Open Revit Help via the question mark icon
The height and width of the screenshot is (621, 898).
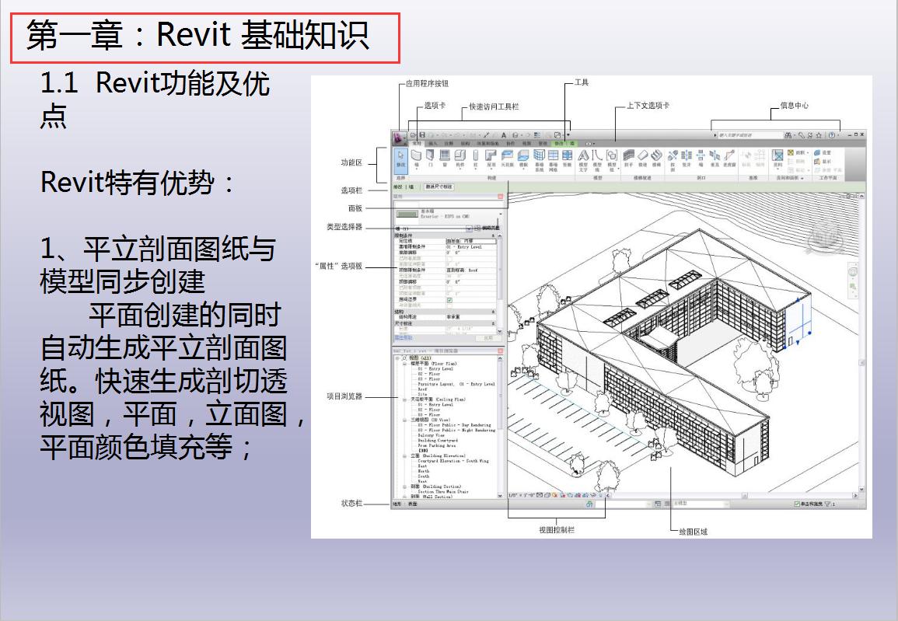(x=831, y=134)
